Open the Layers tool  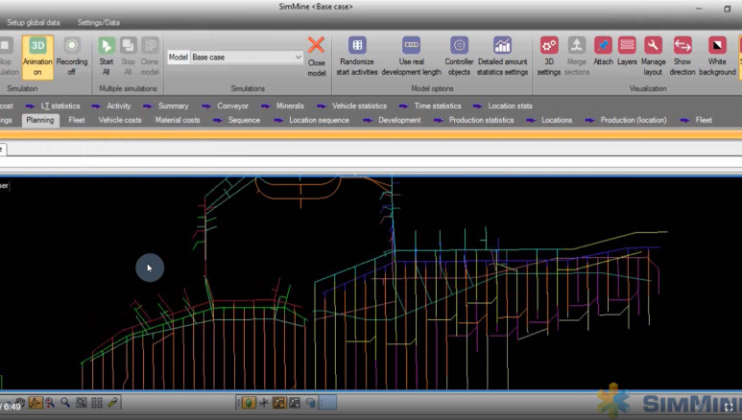click(627, 51)
